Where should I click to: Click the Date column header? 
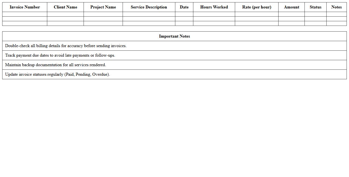click(184, 7)
